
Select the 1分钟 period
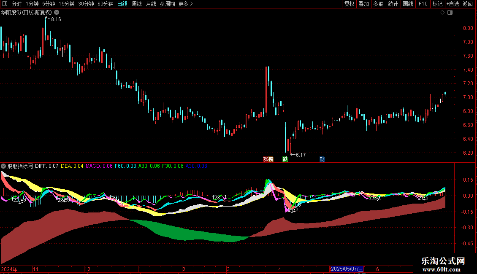32,4
